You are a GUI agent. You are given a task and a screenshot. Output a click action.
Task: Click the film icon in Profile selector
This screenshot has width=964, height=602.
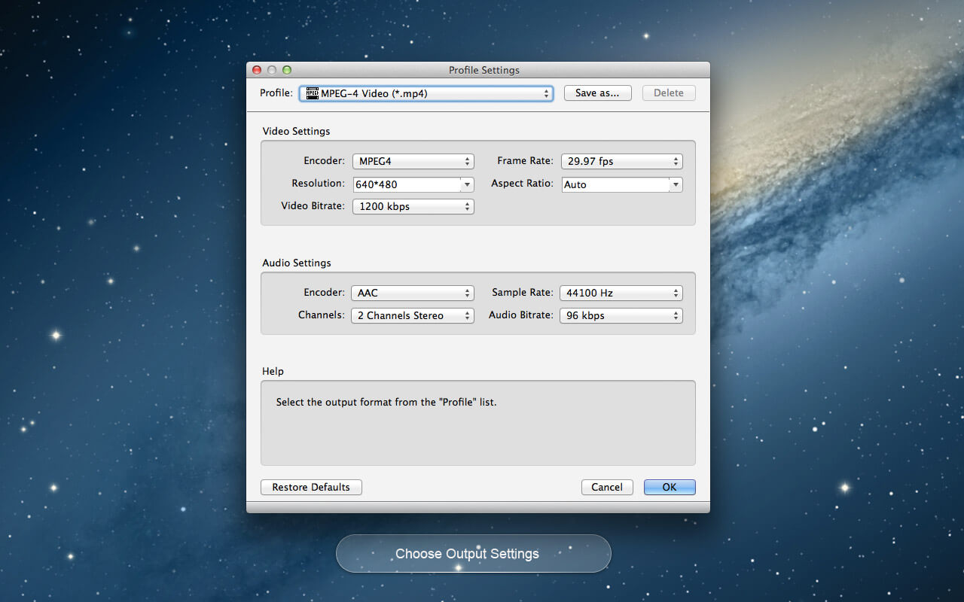point(312,93)
